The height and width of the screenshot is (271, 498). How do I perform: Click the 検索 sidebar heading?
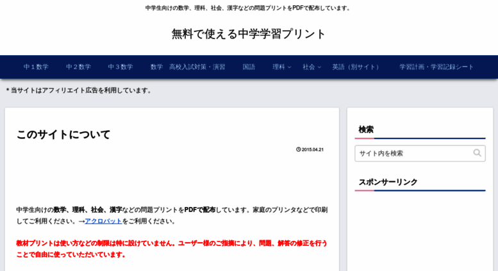[366, 129]
